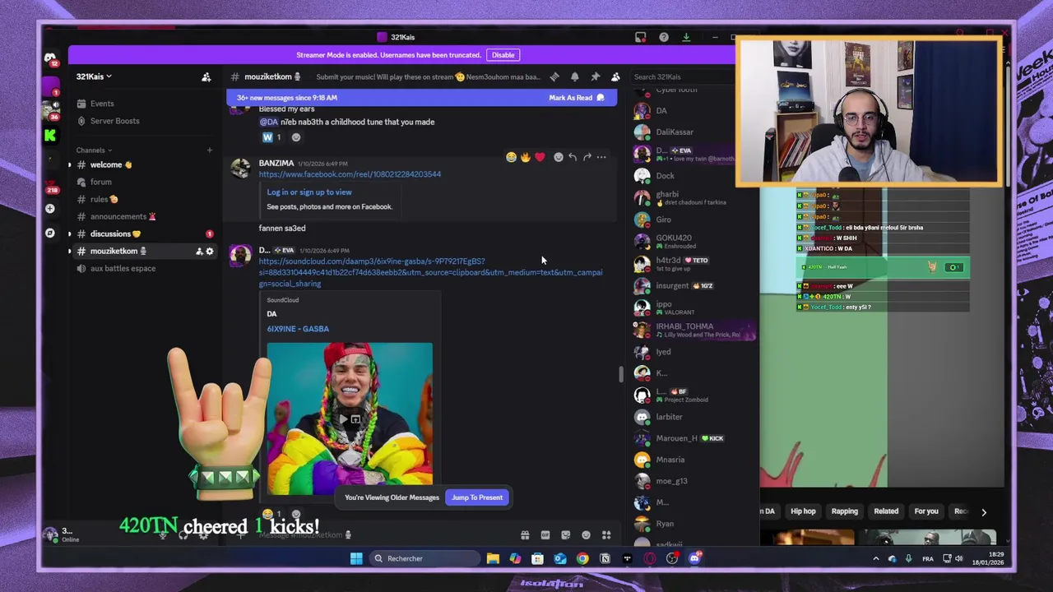Click the green download update icon
Screen dimensions: 1053x592
[686, 37]
